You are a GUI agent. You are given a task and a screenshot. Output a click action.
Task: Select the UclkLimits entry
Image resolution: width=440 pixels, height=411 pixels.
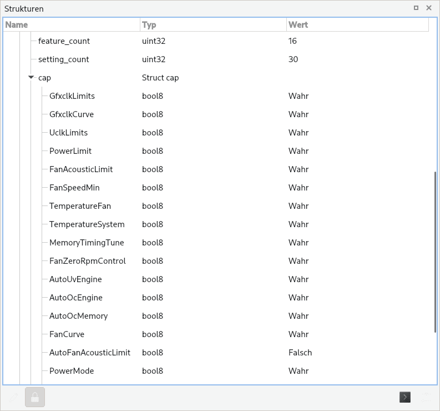[x=68, y=133]
